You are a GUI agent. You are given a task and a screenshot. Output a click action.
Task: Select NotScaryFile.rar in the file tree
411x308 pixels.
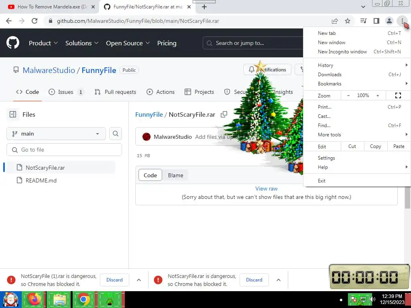point(60,168)
